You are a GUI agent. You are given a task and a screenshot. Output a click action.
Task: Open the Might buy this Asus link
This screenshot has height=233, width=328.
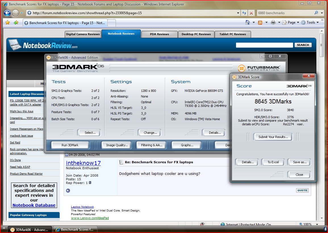(22, 111)
